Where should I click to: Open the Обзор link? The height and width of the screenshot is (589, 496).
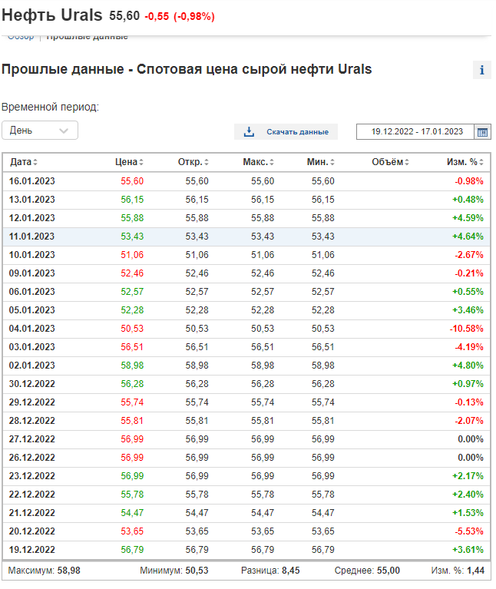(x=21, y=37)
